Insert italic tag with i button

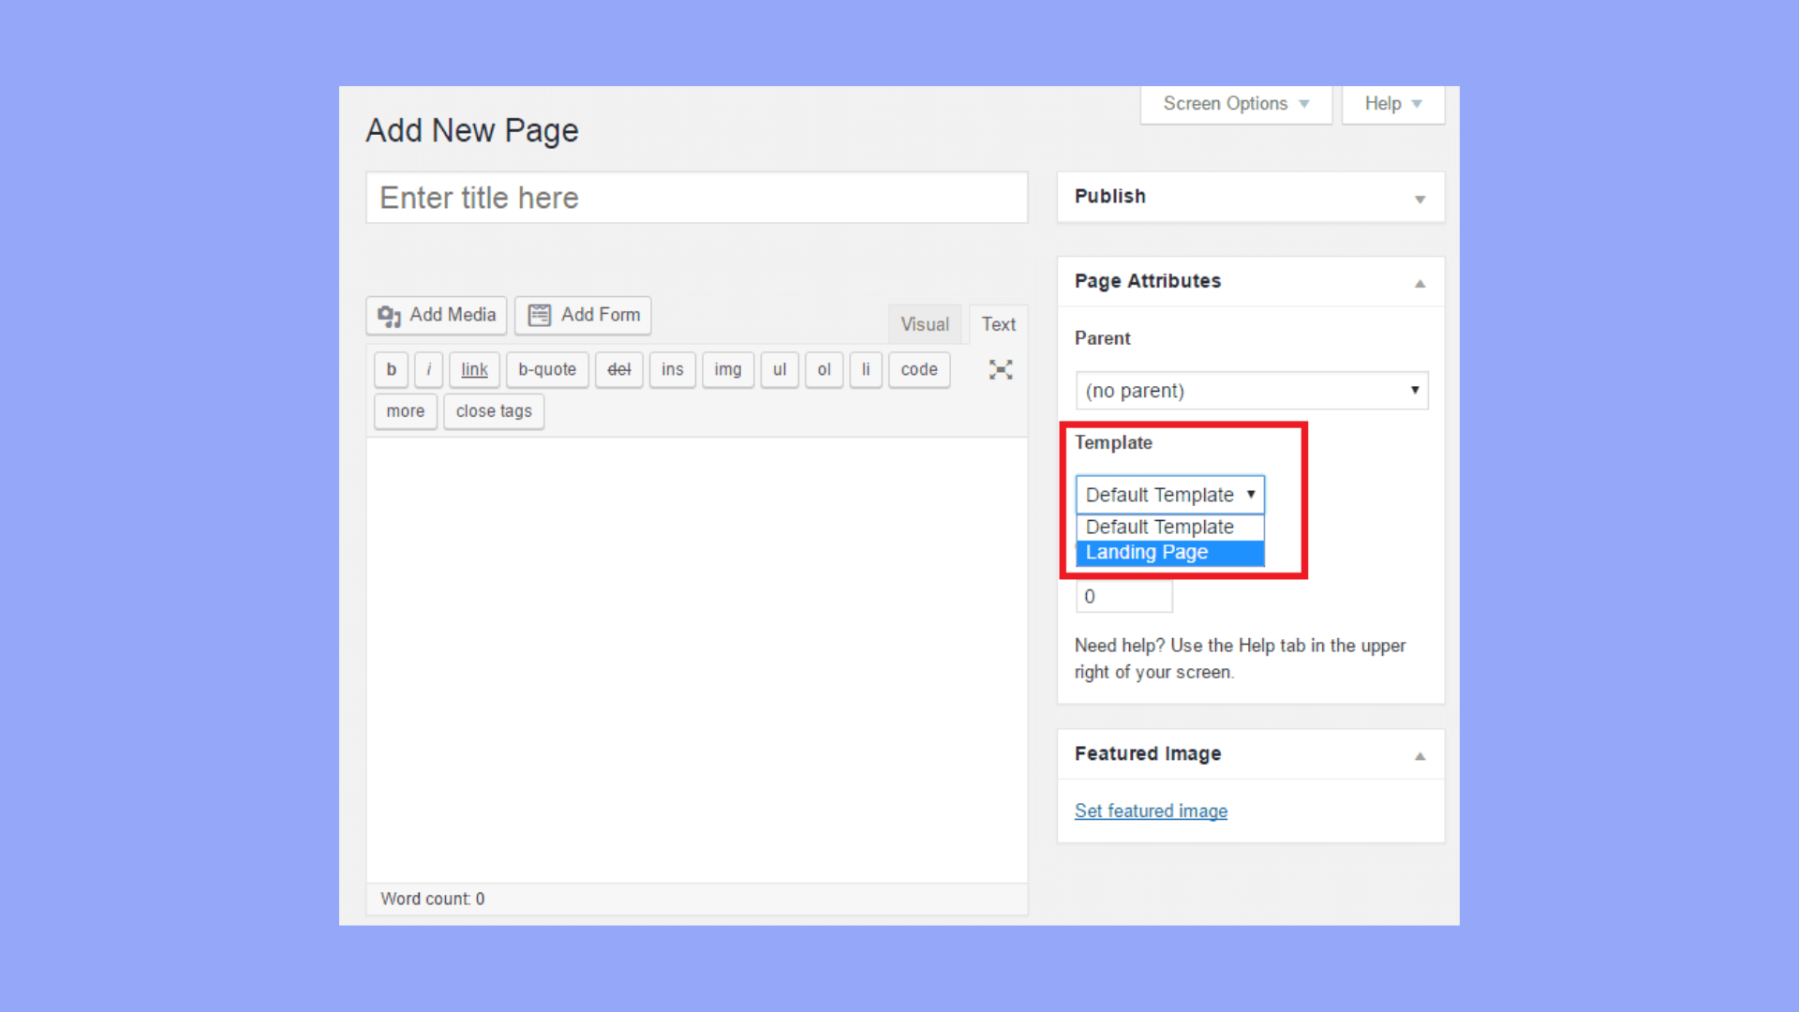tap(428, 370)
